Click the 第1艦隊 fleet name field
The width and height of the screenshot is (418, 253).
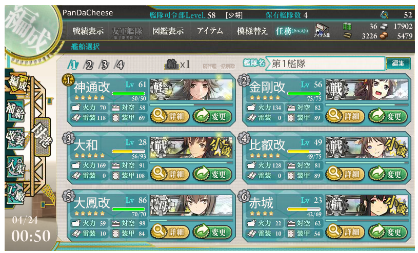click(325, 64)
